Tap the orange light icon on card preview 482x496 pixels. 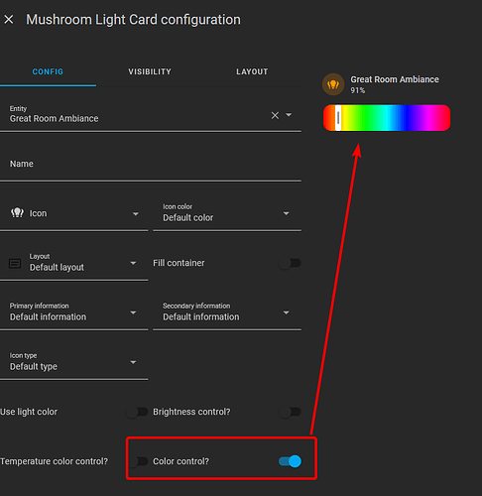point(333,84)
